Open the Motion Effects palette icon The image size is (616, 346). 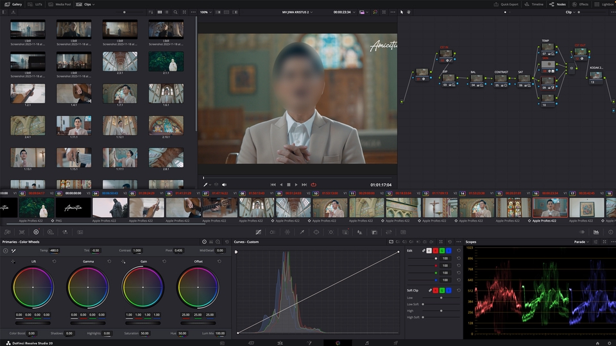pos(80,232)
